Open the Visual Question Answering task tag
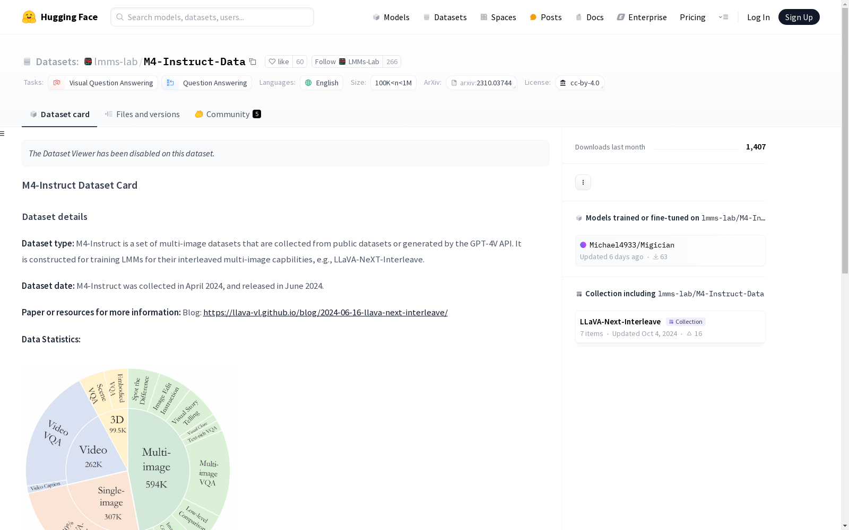849x530 pixels. tap(103, 83)
